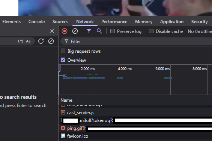
Task: Refresh the search results
Action: [41, 41]
